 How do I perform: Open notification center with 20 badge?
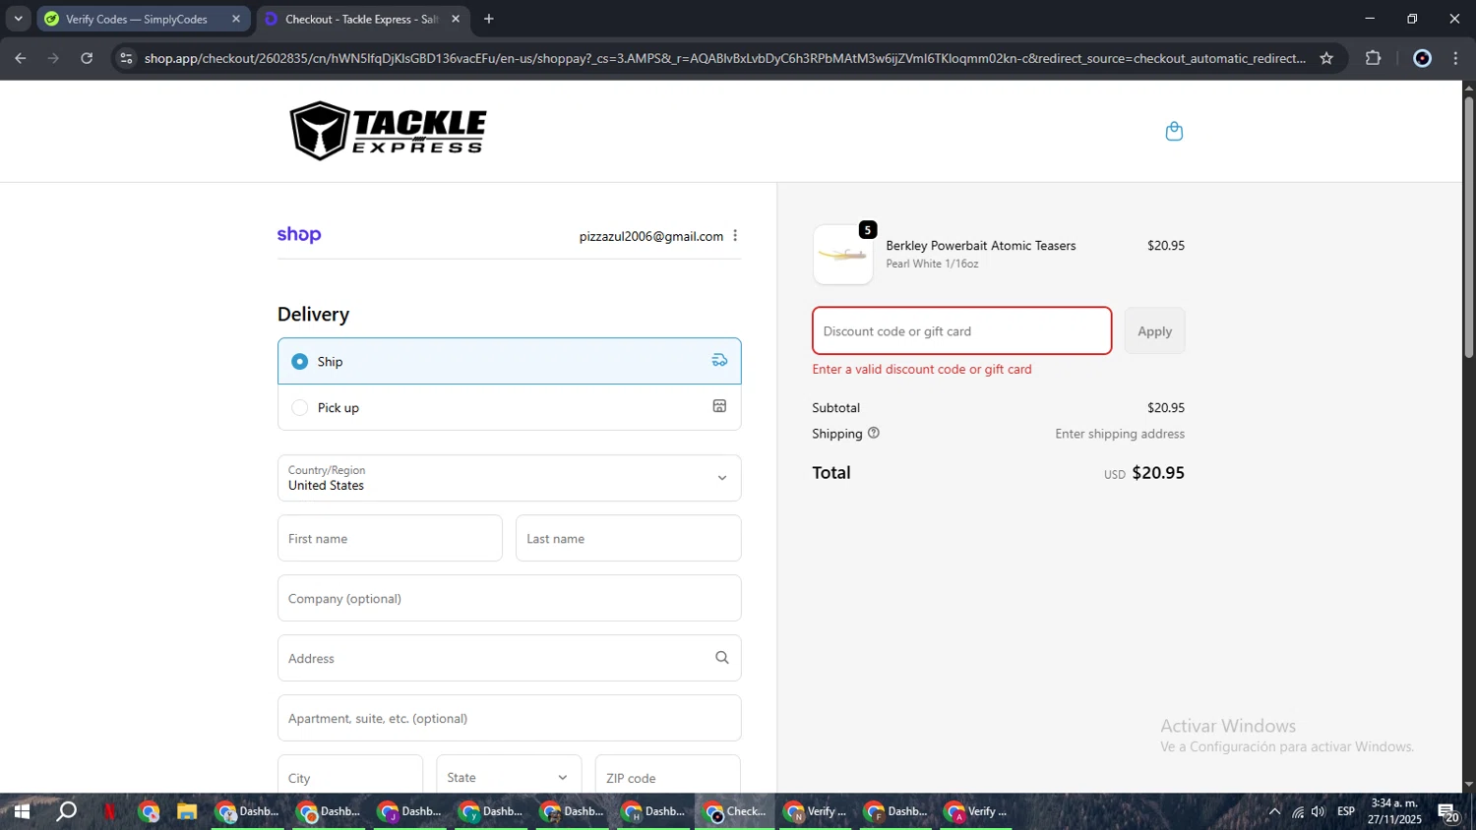[x=1449, y=812]
